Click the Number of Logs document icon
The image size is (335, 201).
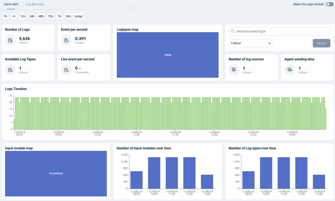point(10,40)
